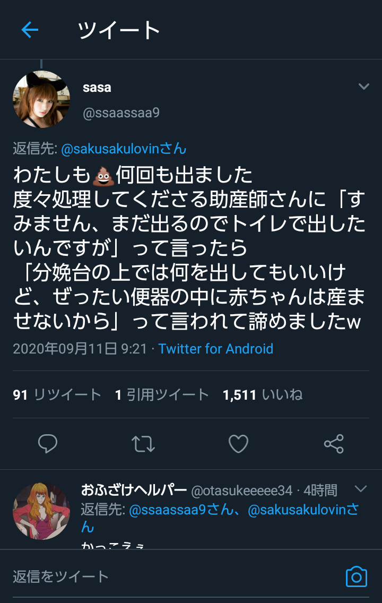The height and width of the screenshot is (603, 382).
Task: Like sasa's tweet with the heart
Action: pos(238,443)
